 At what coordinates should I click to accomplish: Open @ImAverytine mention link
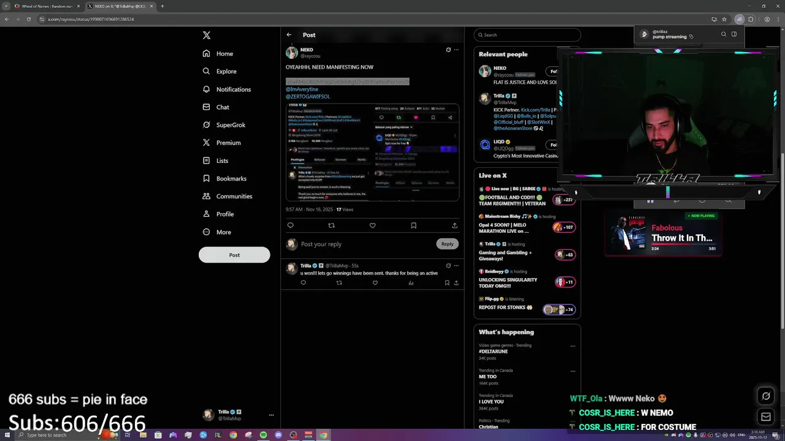(302, 89)
